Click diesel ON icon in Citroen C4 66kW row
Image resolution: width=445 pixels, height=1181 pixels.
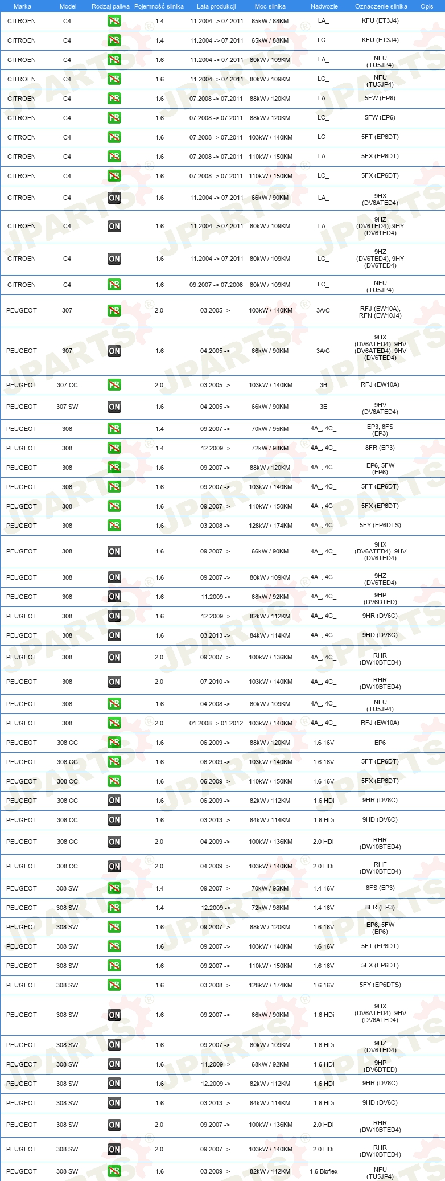point(114,198)
